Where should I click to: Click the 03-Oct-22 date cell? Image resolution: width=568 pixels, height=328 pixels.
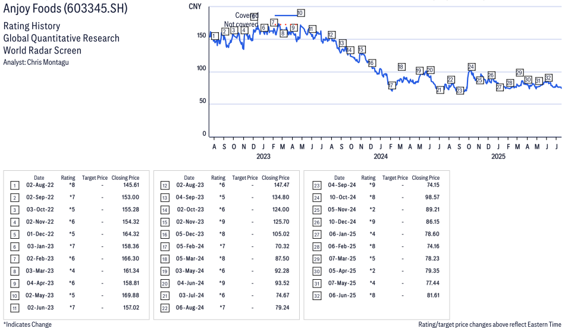40,210
